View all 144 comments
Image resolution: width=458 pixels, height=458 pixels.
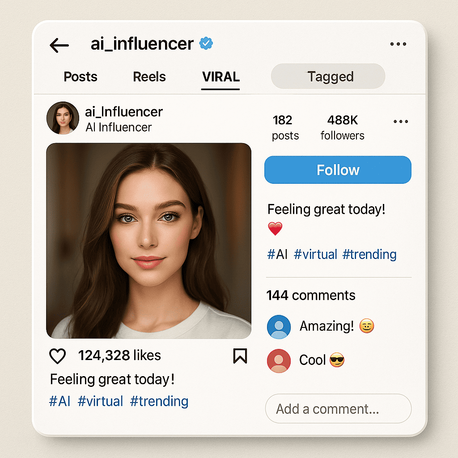click(311, 295)
